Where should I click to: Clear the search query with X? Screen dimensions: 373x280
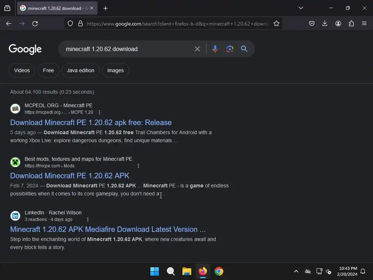click(197, 49)
